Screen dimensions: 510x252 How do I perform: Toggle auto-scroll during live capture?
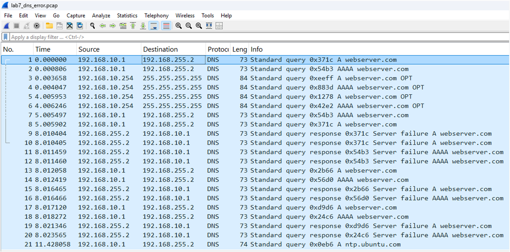pos(154,26)
